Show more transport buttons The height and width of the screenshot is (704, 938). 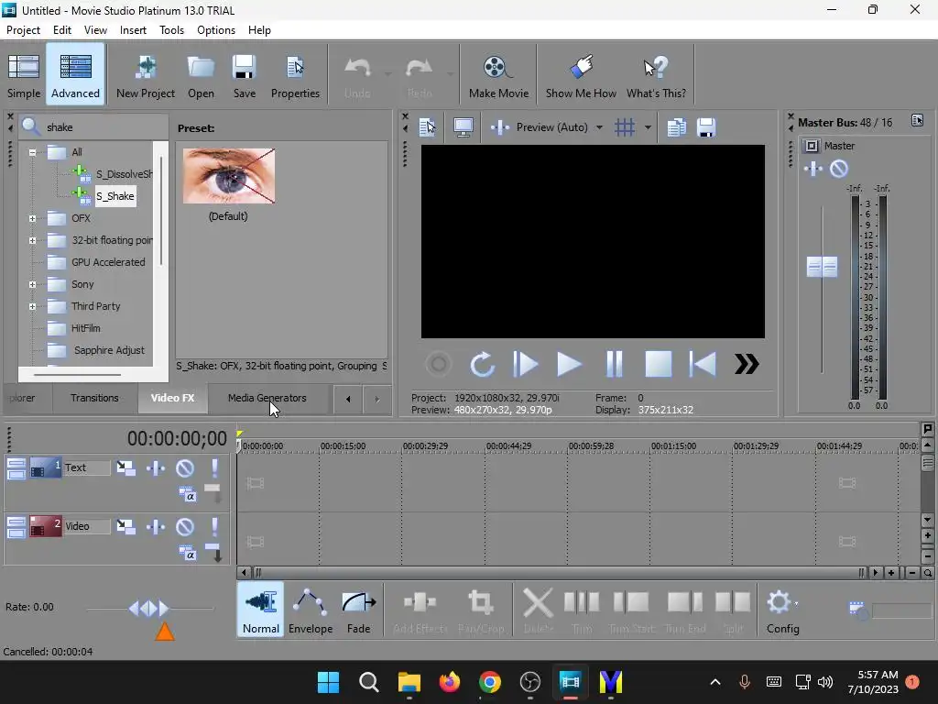coord(746,364)
